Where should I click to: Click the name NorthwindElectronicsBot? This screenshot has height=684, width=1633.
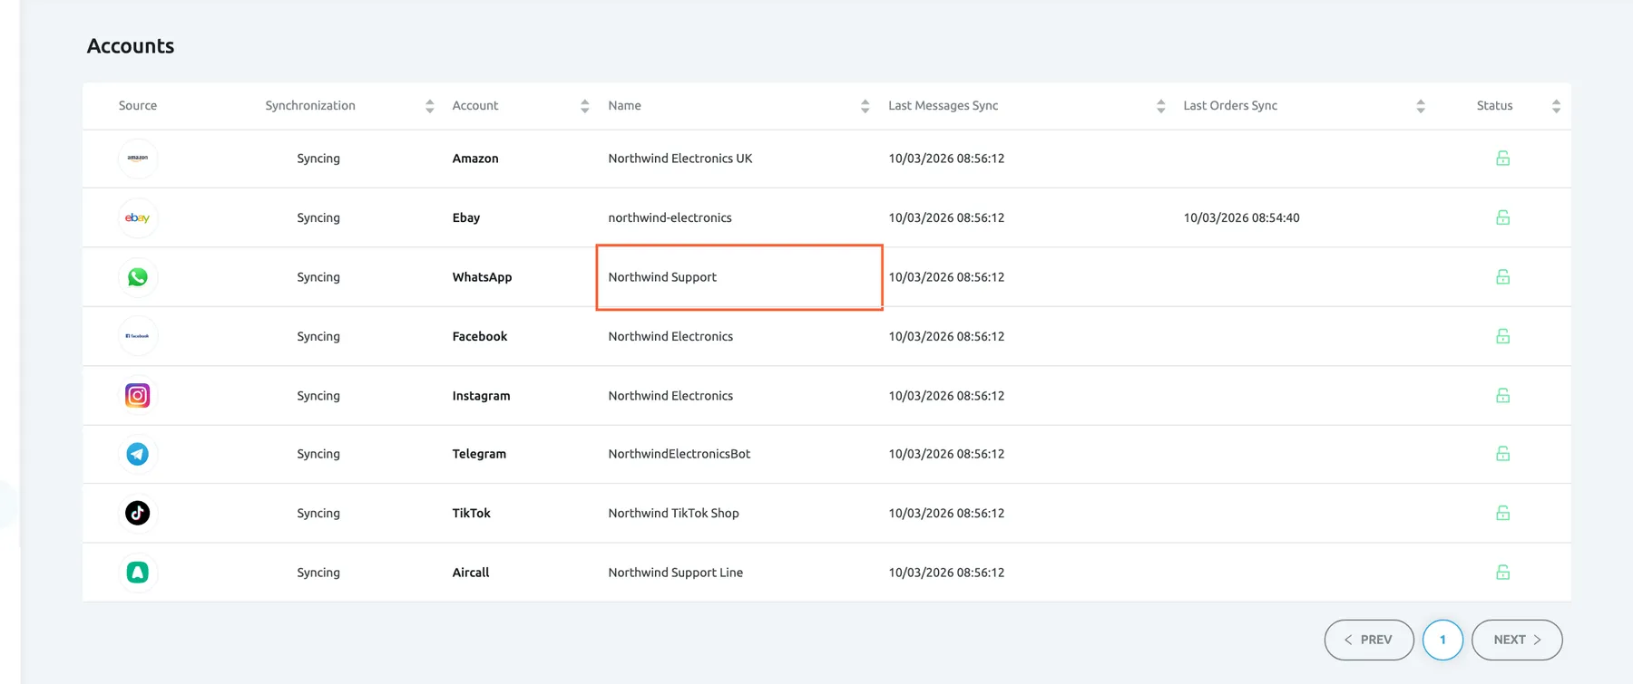(x=680, y=454)
